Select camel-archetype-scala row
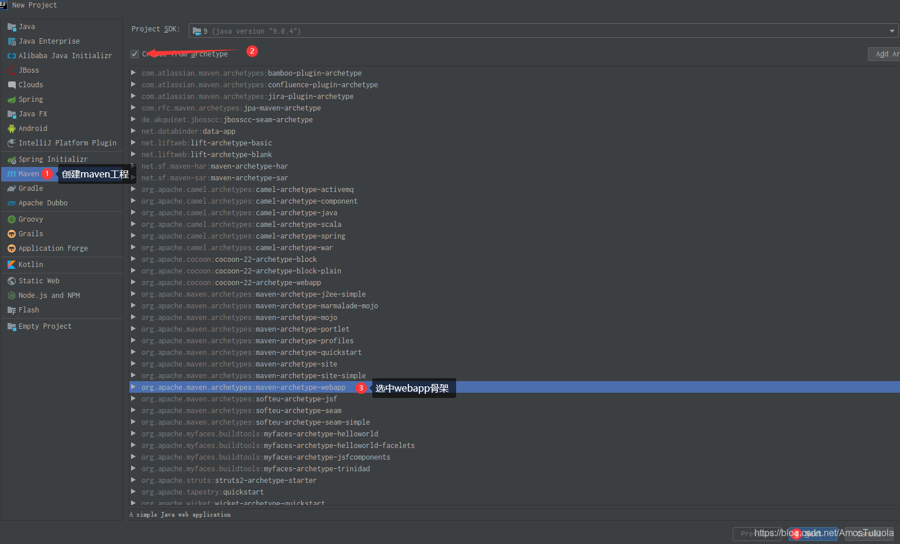Viewport: 900px width, 544px height. click(514, 225)
